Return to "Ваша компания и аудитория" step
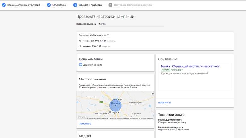Image resolution: width=246 pixels, height=138 pixels. [24, 5]
